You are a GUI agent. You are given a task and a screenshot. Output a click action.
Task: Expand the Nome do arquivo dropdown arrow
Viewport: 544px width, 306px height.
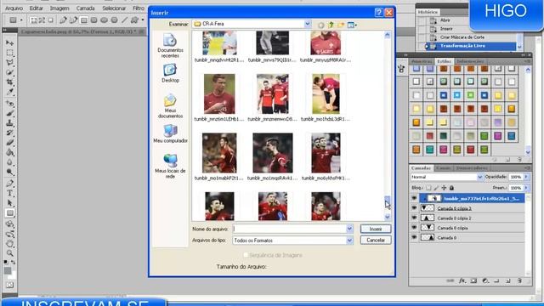(349, 229)
